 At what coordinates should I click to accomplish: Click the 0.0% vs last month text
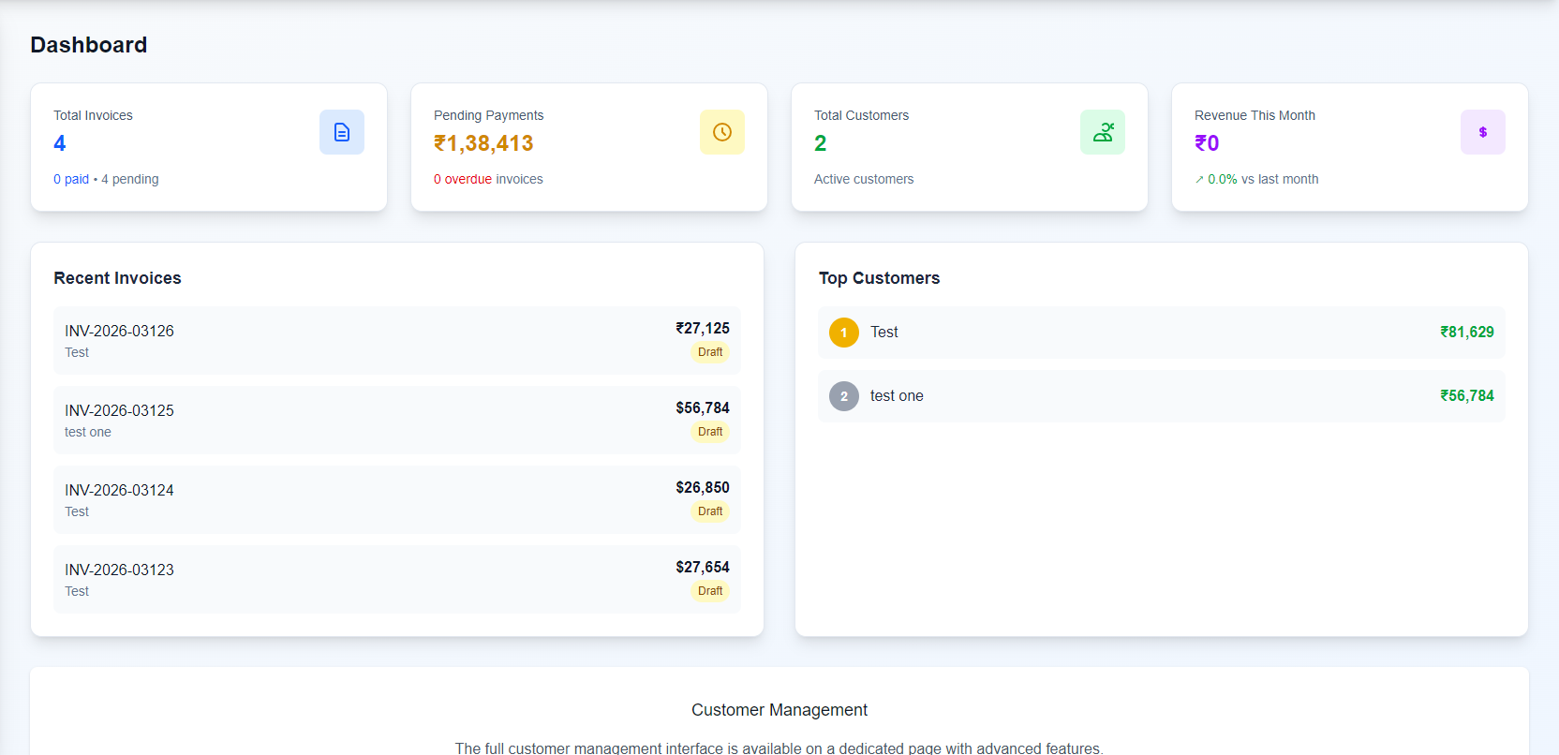pyautogui.click(x=1263, y=179)
